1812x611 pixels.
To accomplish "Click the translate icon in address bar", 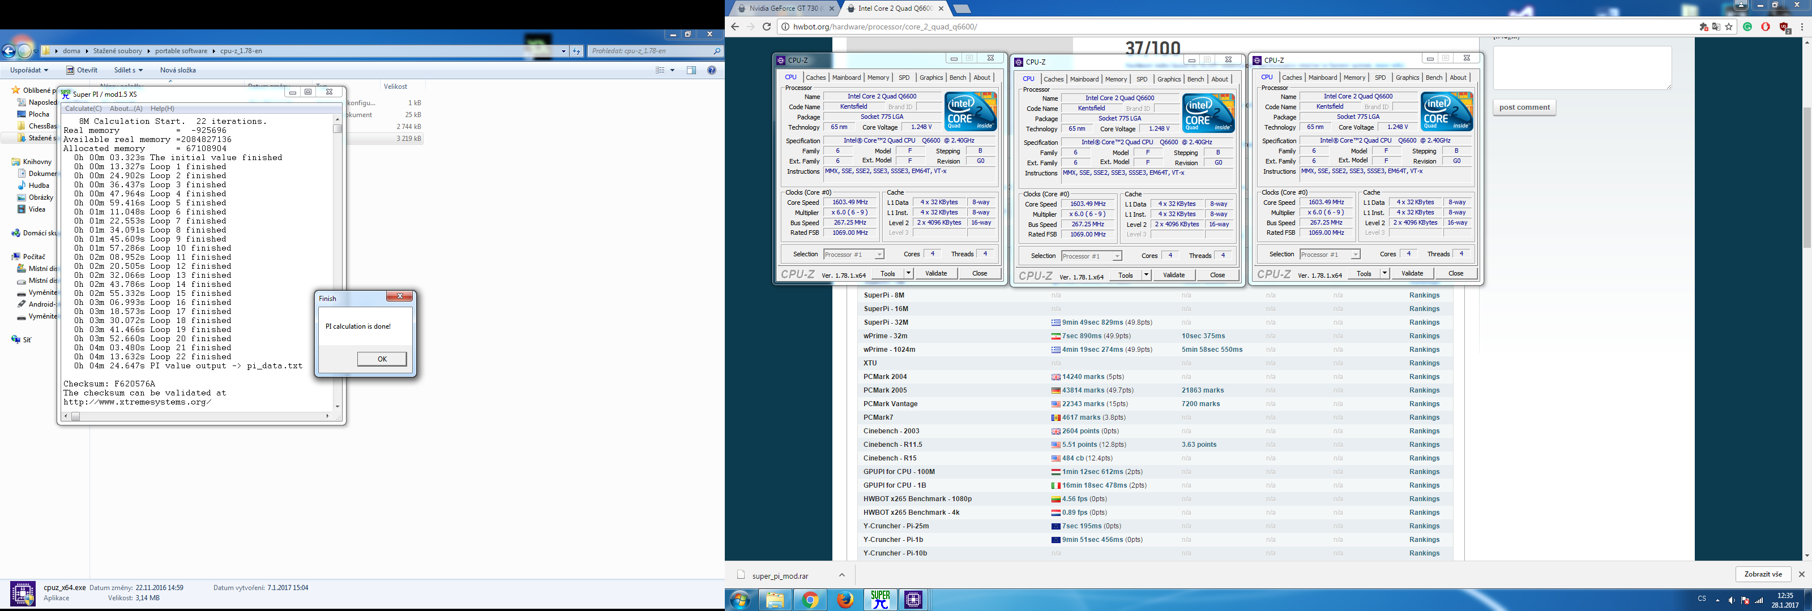I will tap(1716, 27).
